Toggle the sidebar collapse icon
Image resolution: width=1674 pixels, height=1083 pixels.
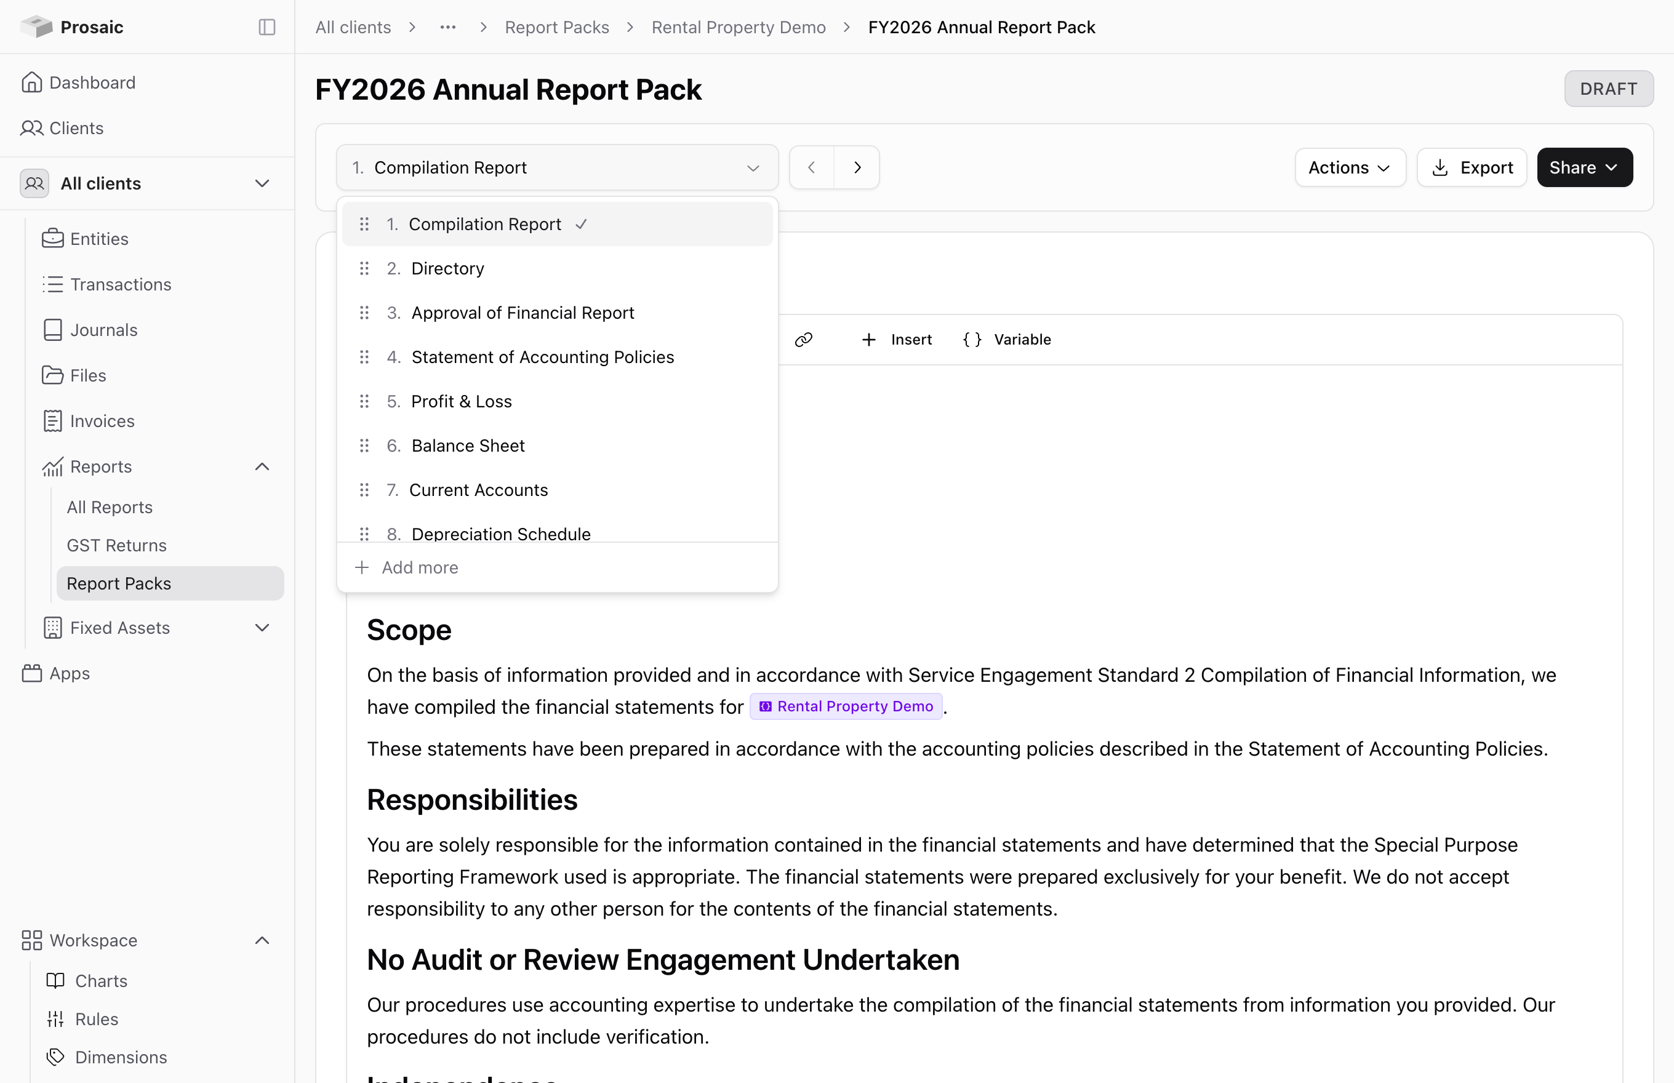pos(266,26)
